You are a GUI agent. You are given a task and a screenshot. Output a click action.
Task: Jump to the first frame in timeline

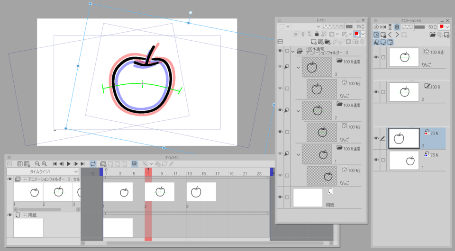point(55,164)
